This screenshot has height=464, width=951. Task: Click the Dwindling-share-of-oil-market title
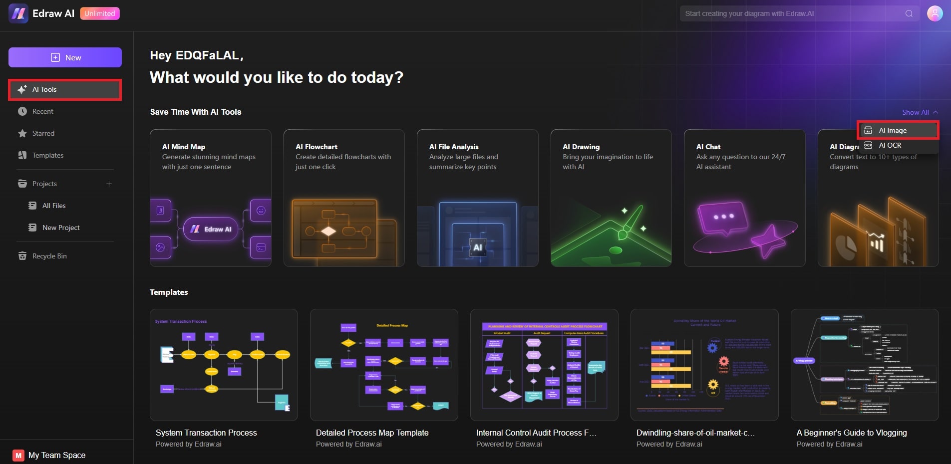[x=695, y=433]
